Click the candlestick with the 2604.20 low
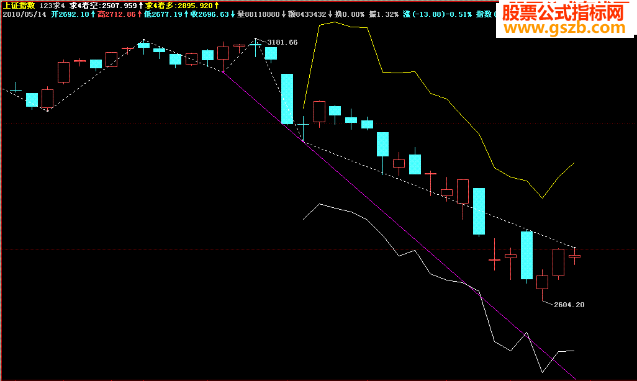 [543, 282]
